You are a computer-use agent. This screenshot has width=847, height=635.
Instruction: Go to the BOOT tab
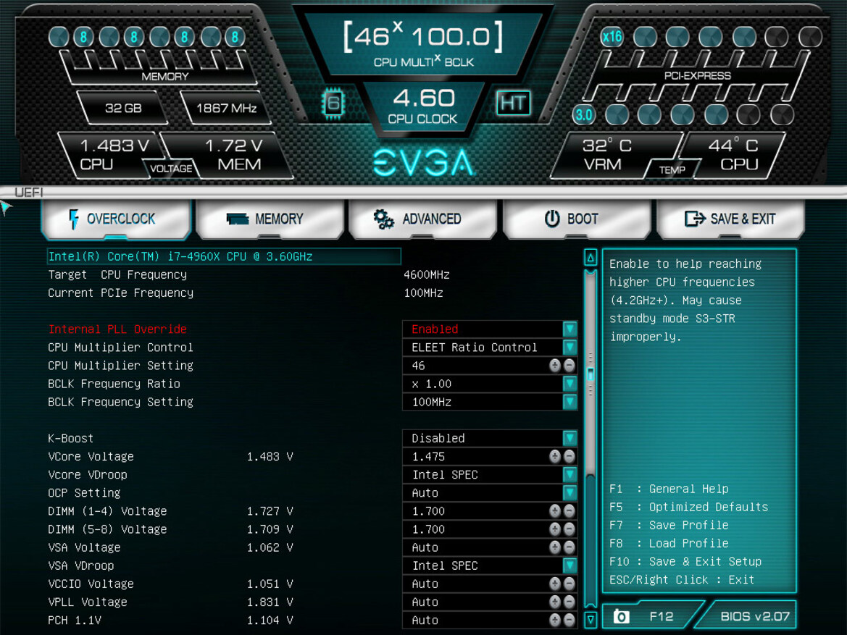[x=576, y=219]
